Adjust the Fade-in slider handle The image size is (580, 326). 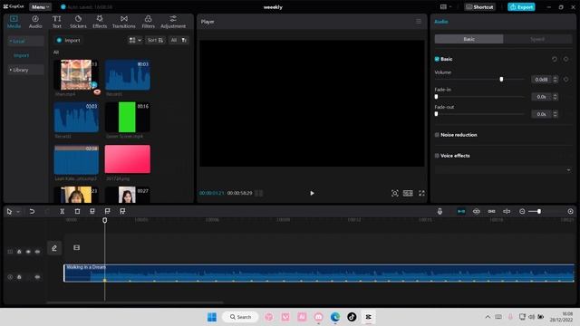tap(436, 97)
